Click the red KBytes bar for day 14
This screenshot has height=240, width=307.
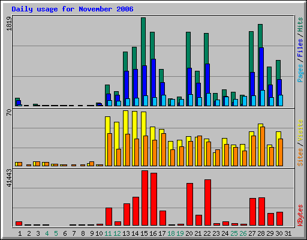coord(136,211)
